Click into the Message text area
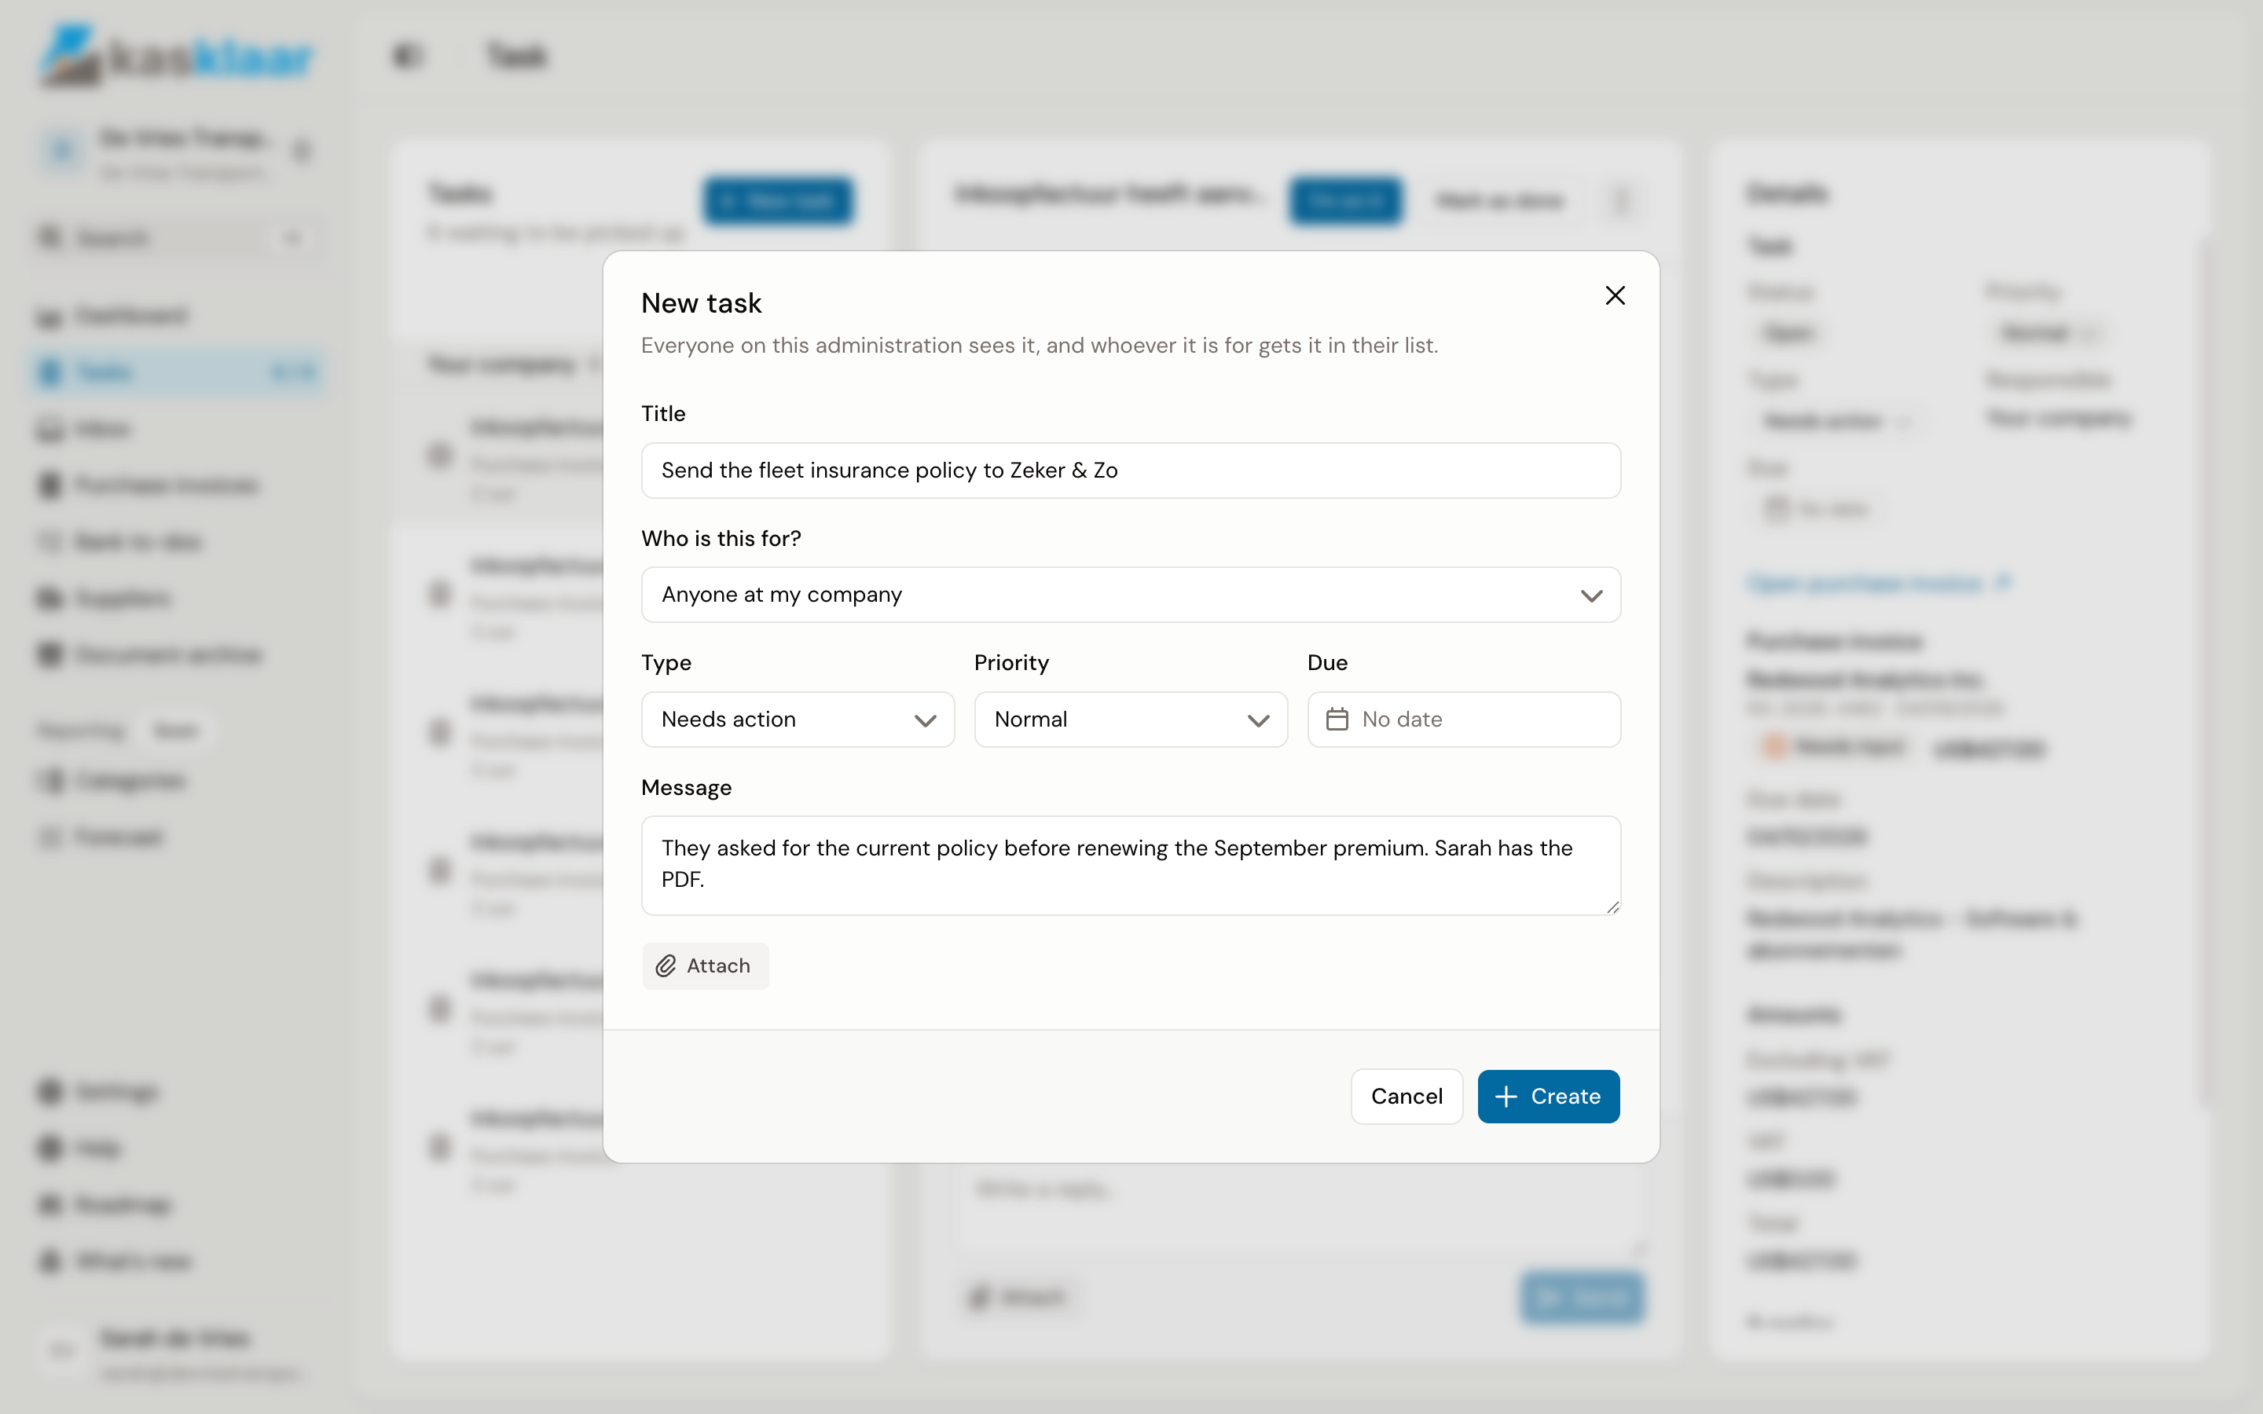2263x1414 pixels. click(x=1131, y=865)
